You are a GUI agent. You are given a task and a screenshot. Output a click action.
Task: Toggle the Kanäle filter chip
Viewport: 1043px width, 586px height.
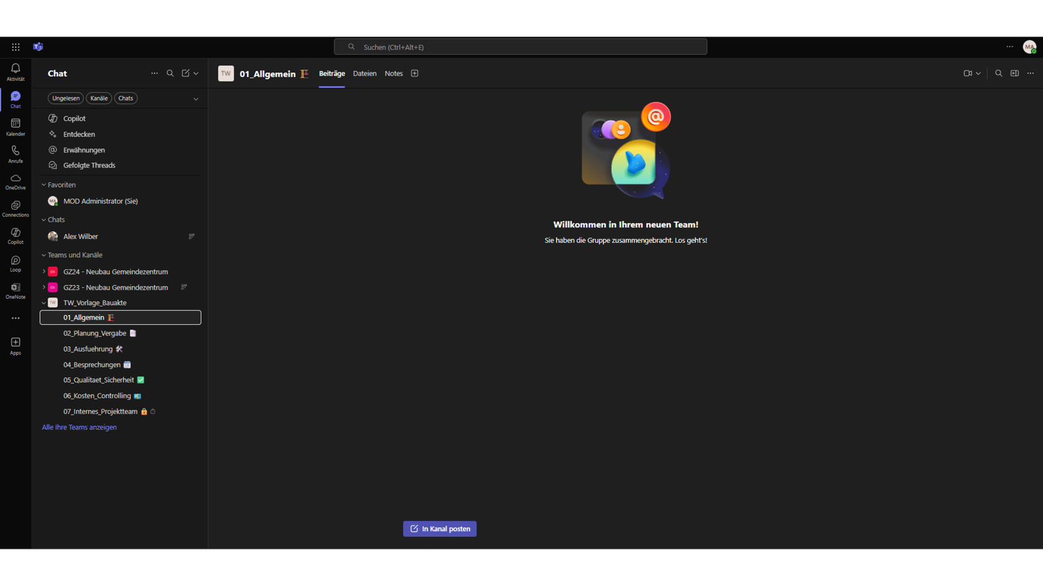99,98
